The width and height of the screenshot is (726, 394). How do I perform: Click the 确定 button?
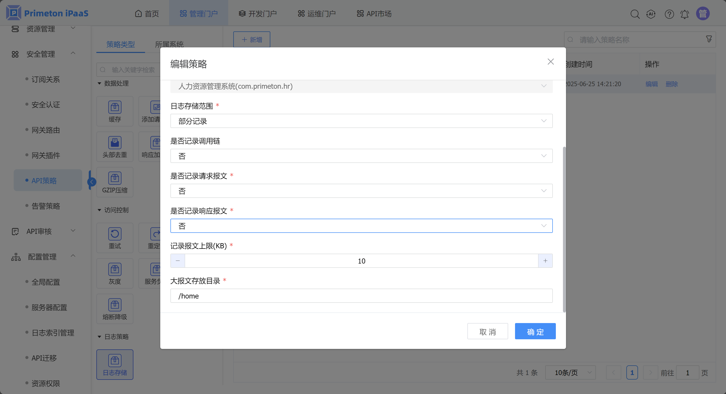click(535, 331)
